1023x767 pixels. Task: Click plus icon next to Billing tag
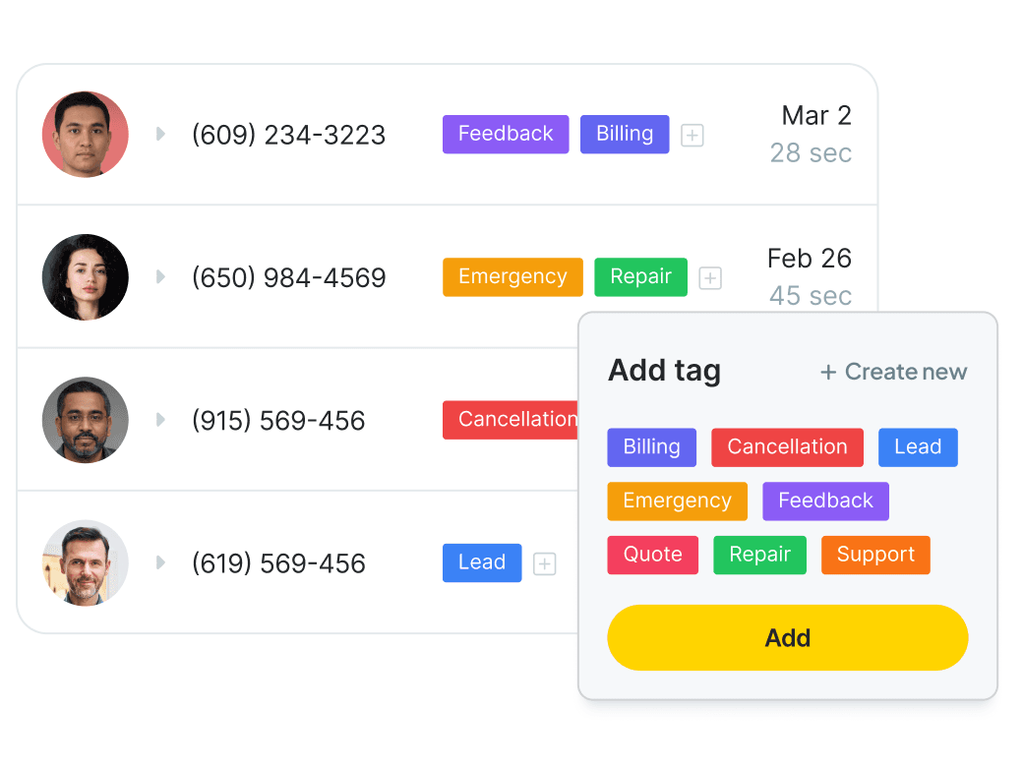692,135
